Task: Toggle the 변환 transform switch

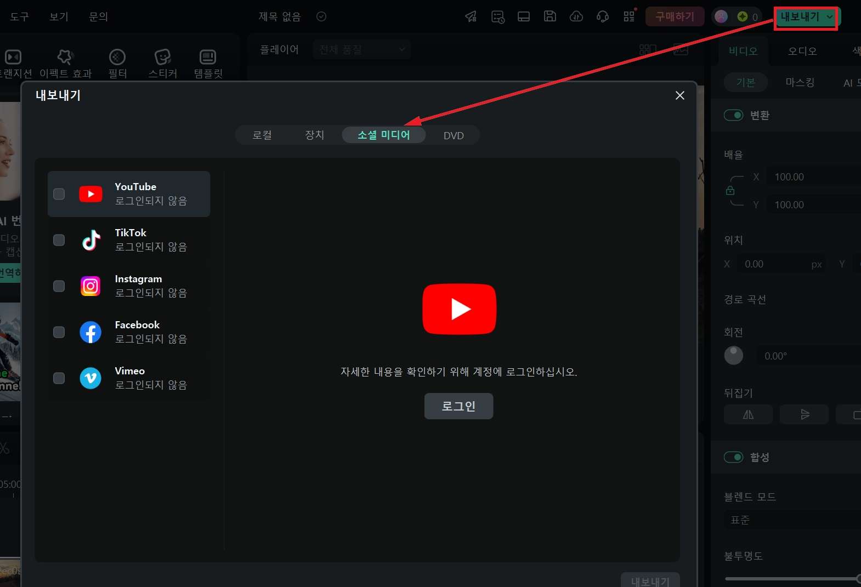Action: [733, 115]
